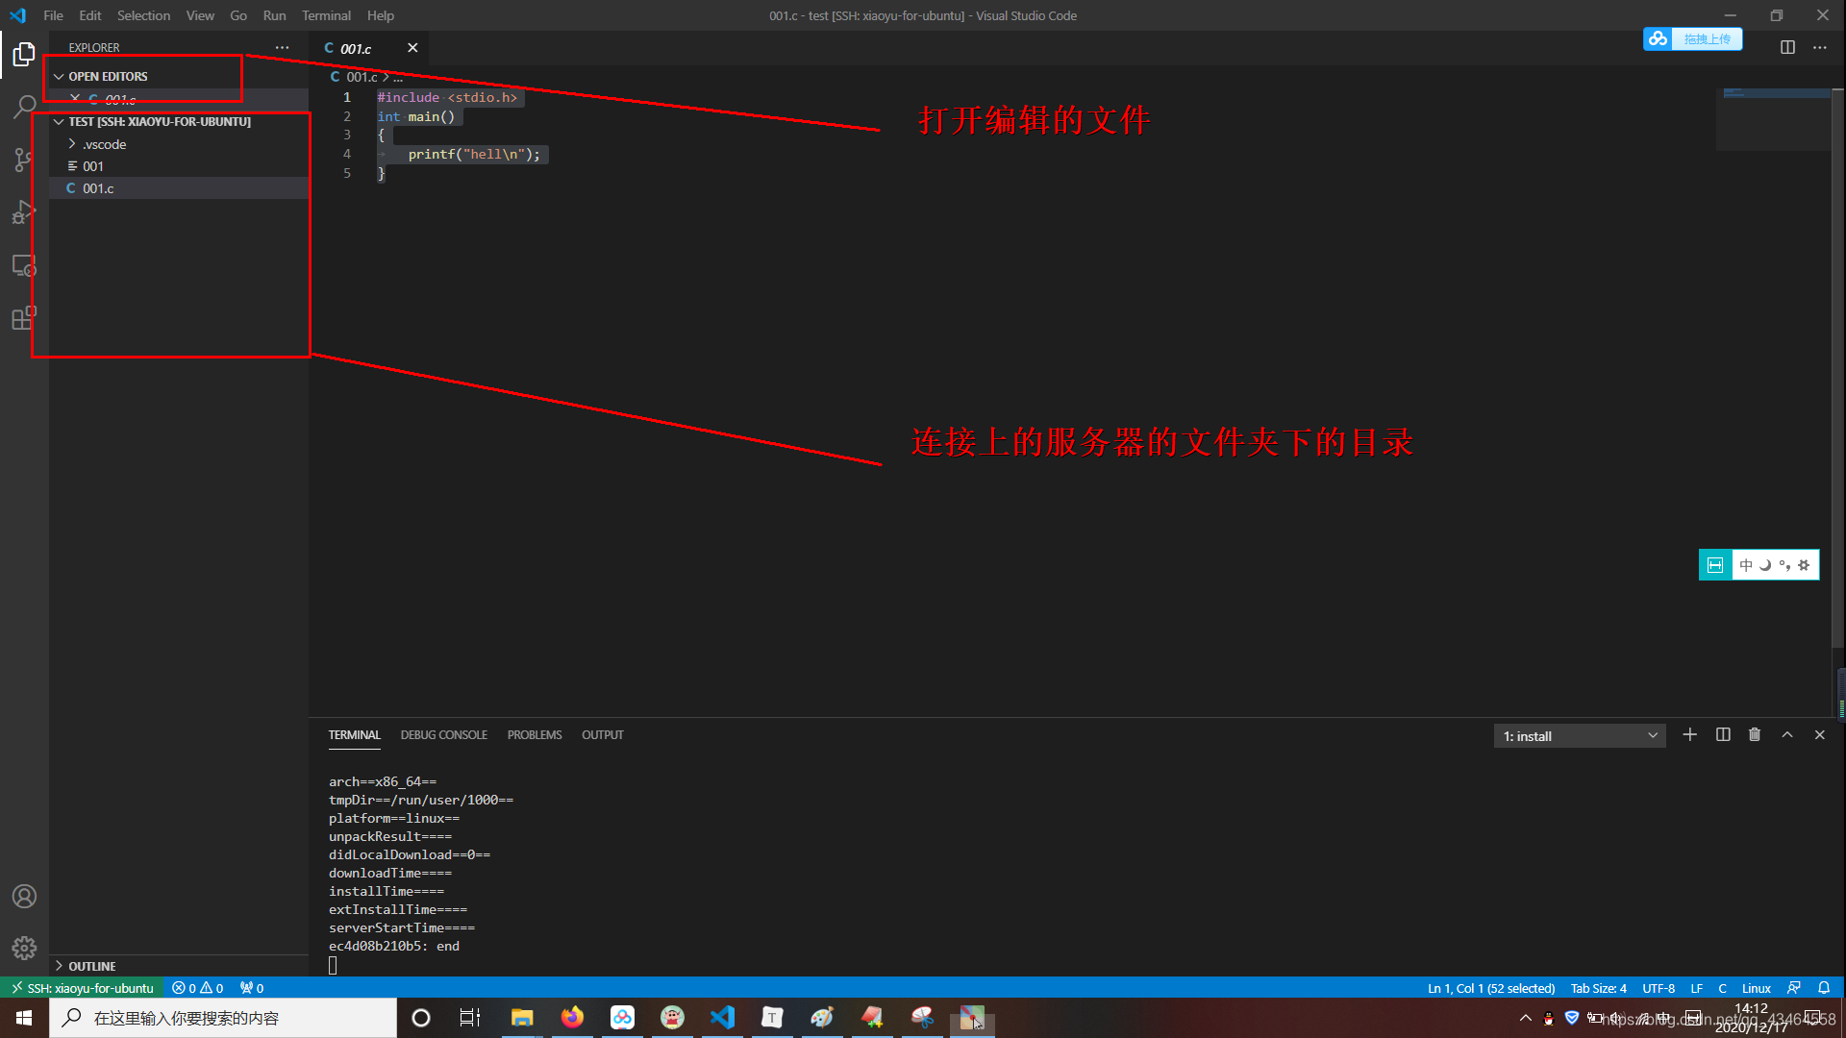Change end of line sequence LF
This screenshot has height=1038, width=1846.
1696,988
